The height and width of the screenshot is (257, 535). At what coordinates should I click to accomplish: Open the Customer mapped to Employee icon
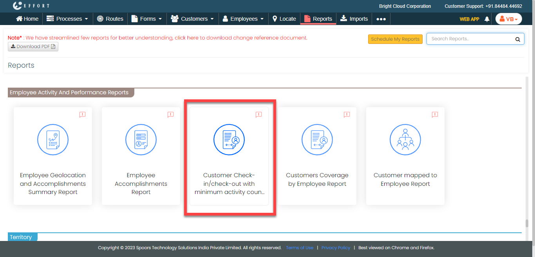405,140
